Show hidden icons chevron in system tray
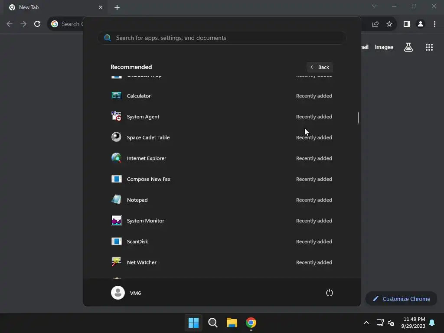Viewport: 444px width, 333px height. point(366,323)
